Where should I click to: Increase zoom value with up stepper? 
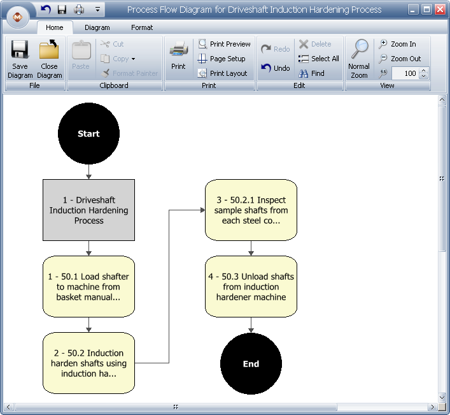pyautogui.click(x=423, y=71)
